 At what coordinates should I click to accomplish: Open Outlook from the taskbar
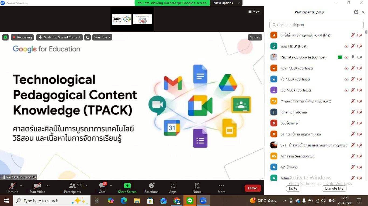point(164,201)
